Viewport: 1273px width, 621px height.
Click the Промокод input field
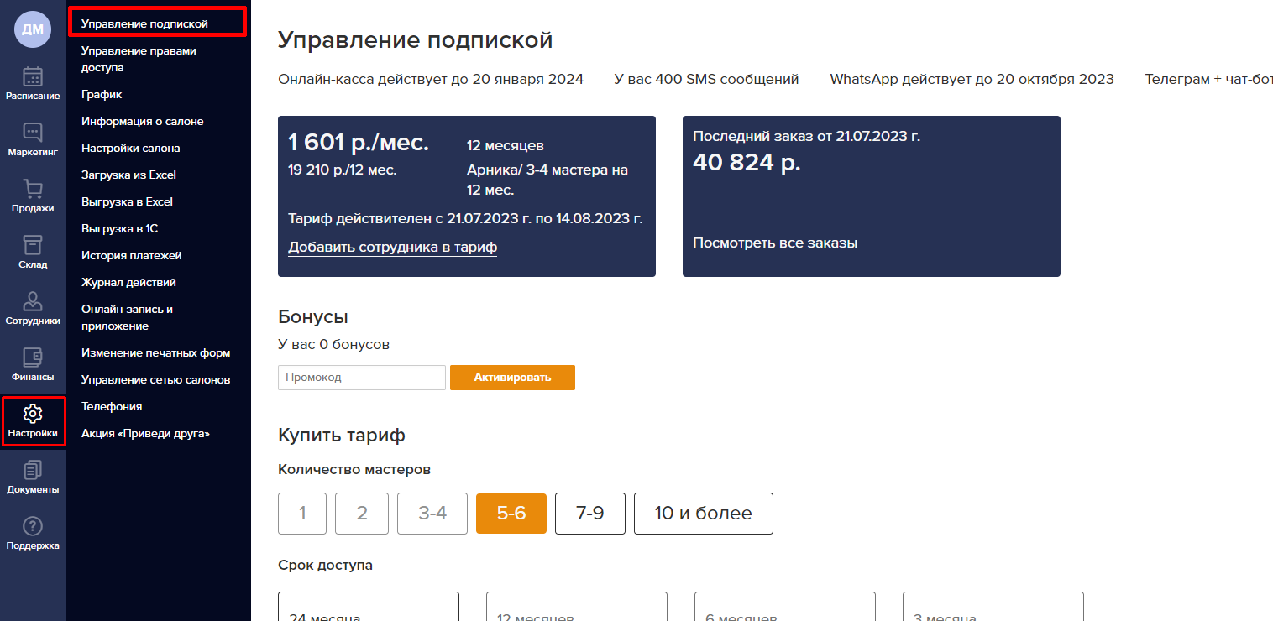coord(362,378)
